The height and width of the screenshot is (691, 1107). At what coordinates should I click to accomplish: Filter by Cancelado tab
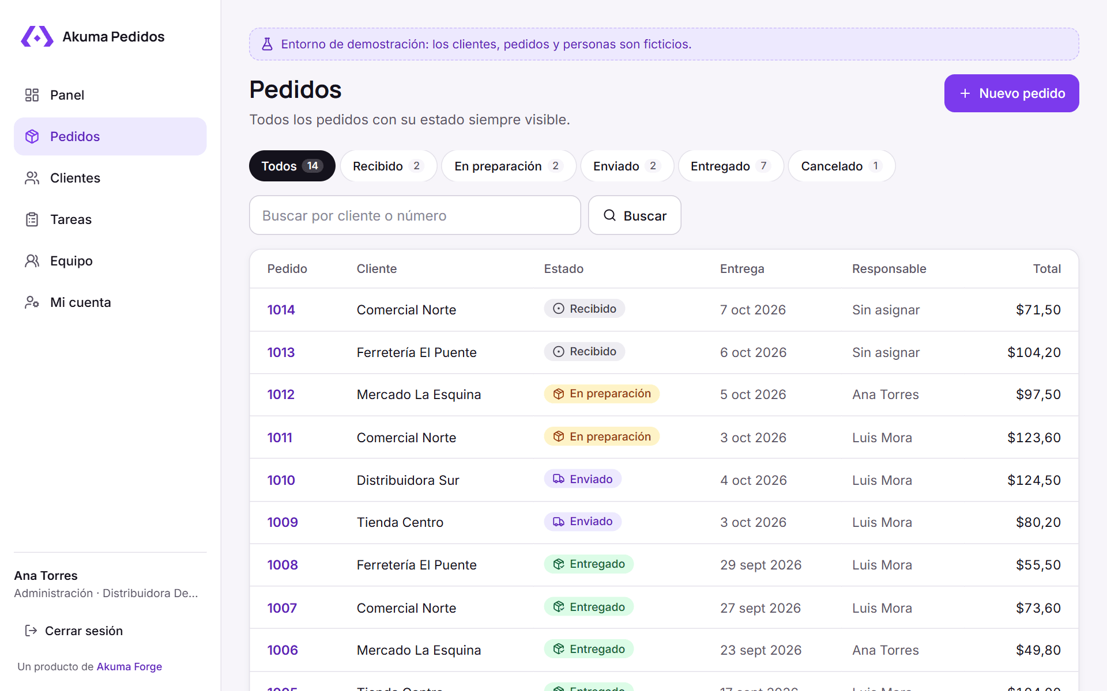[x=841, y=166]
